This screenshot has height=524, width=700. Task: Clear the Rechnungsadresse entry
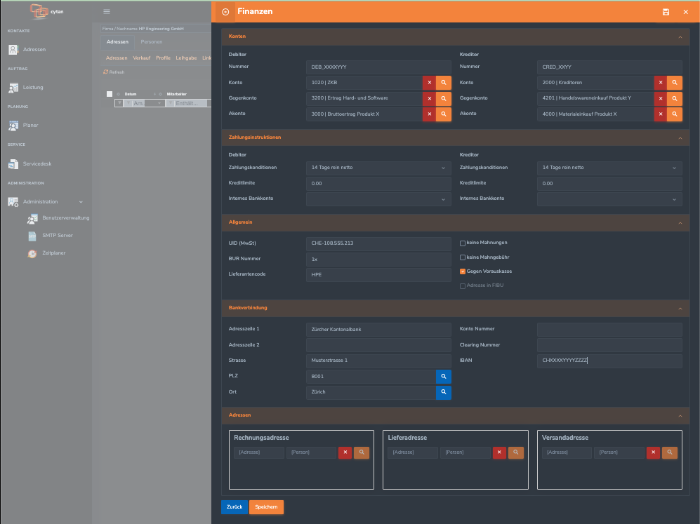[x=345, y=452]
